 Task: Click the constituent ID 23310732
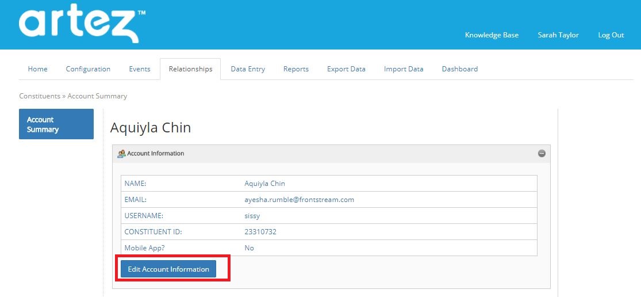click(x=260, y=232)
